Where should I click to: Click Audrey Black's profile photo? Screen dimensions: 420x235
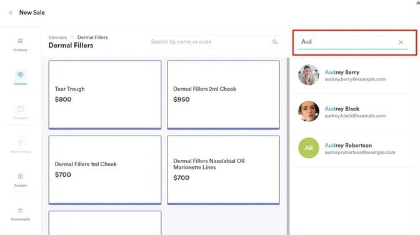point(309,111)
